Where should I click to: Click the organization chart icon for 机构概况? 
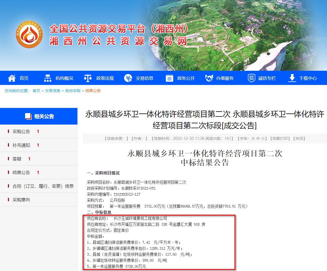(48, 78)
